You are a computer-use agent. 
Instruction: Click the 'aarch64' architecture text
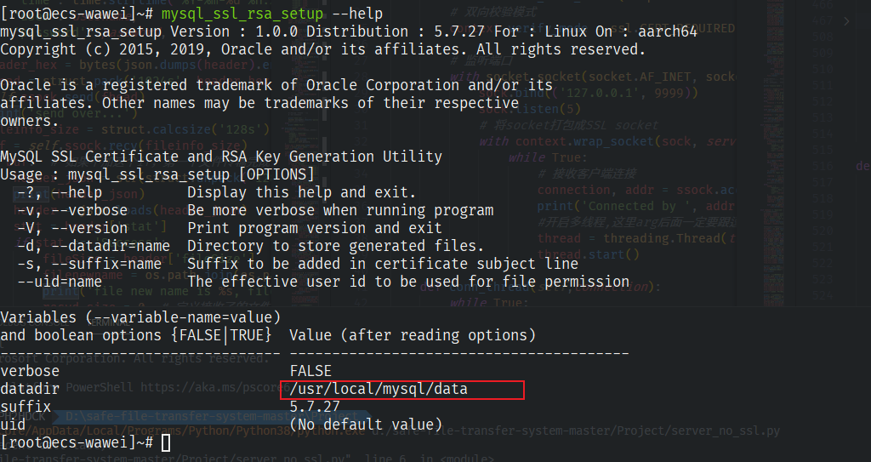[x=667, y=31]
